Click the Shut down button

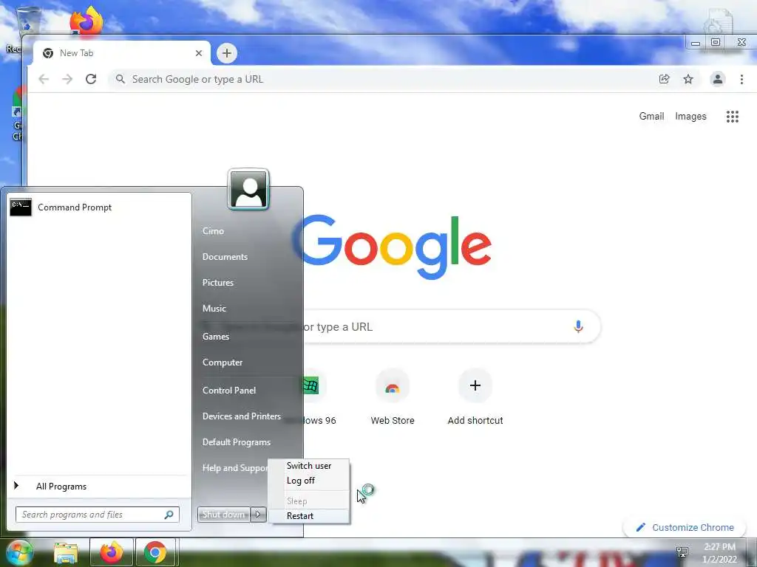[223, 515]
